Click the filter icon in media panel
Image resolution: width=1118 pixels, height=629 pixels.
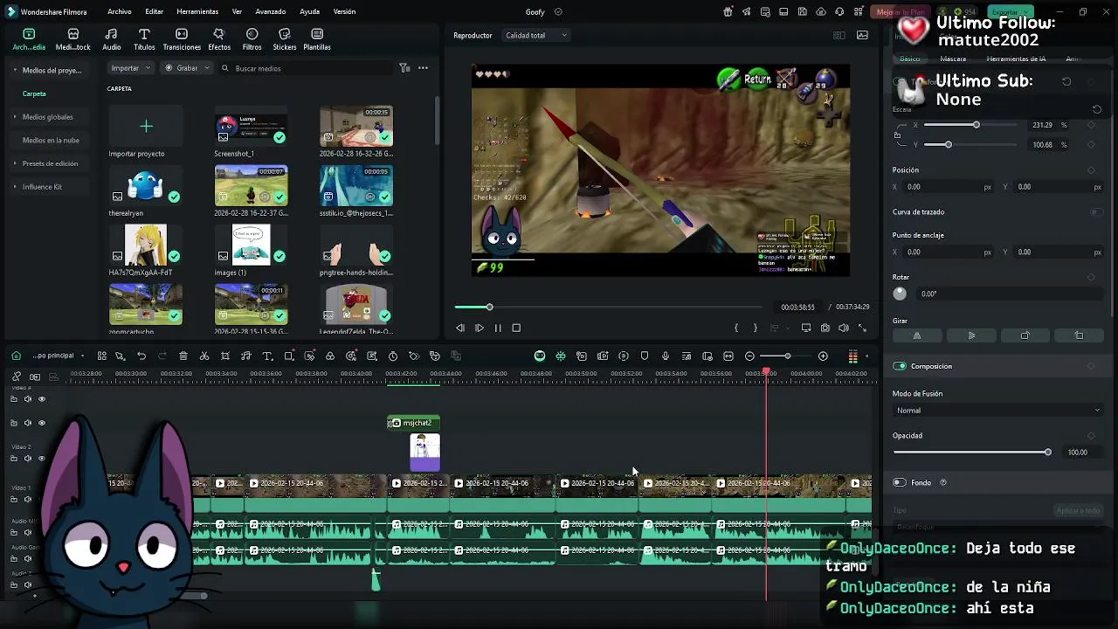tap(404, 68)
